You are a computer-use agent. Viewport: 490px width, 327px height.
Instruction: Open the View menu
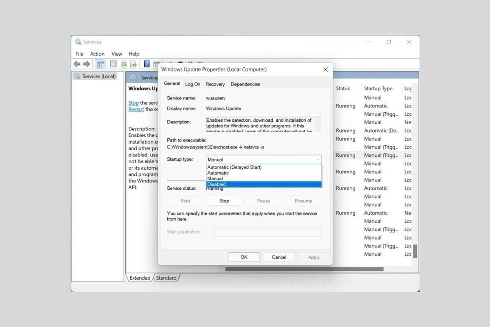117,54
